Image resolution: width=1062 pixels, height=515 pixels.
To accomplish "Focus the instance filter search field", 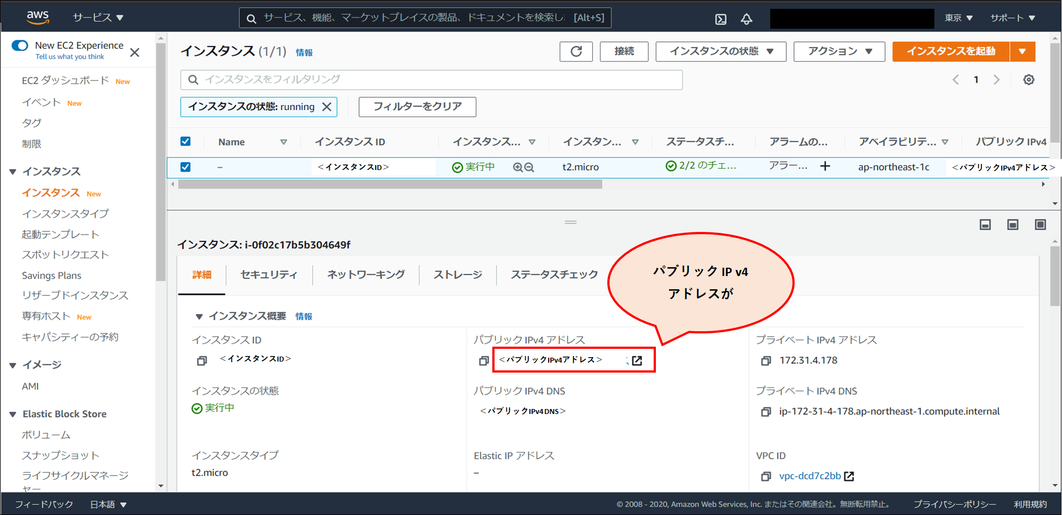I will pos(432,80).
